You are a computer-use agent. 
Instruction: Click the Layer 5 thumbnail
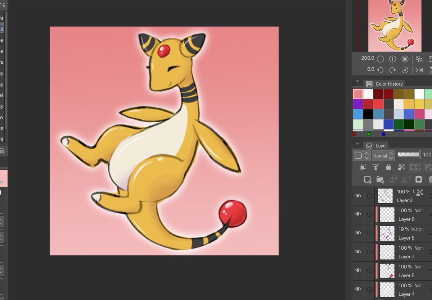tap(387, 271)
